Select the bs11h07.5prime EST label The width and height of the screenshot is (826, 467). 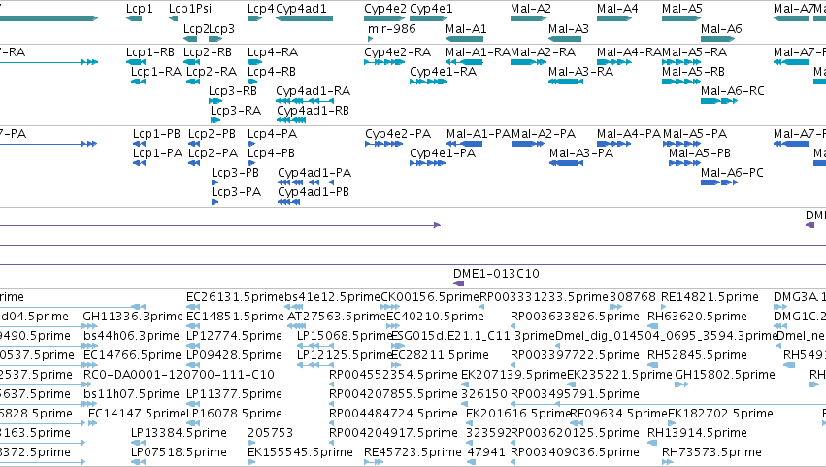[x=131, y=394]
